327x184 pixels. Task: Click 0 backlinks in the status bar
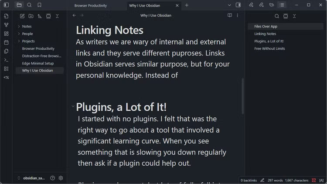pyautogui.click(x=249, y=180)
